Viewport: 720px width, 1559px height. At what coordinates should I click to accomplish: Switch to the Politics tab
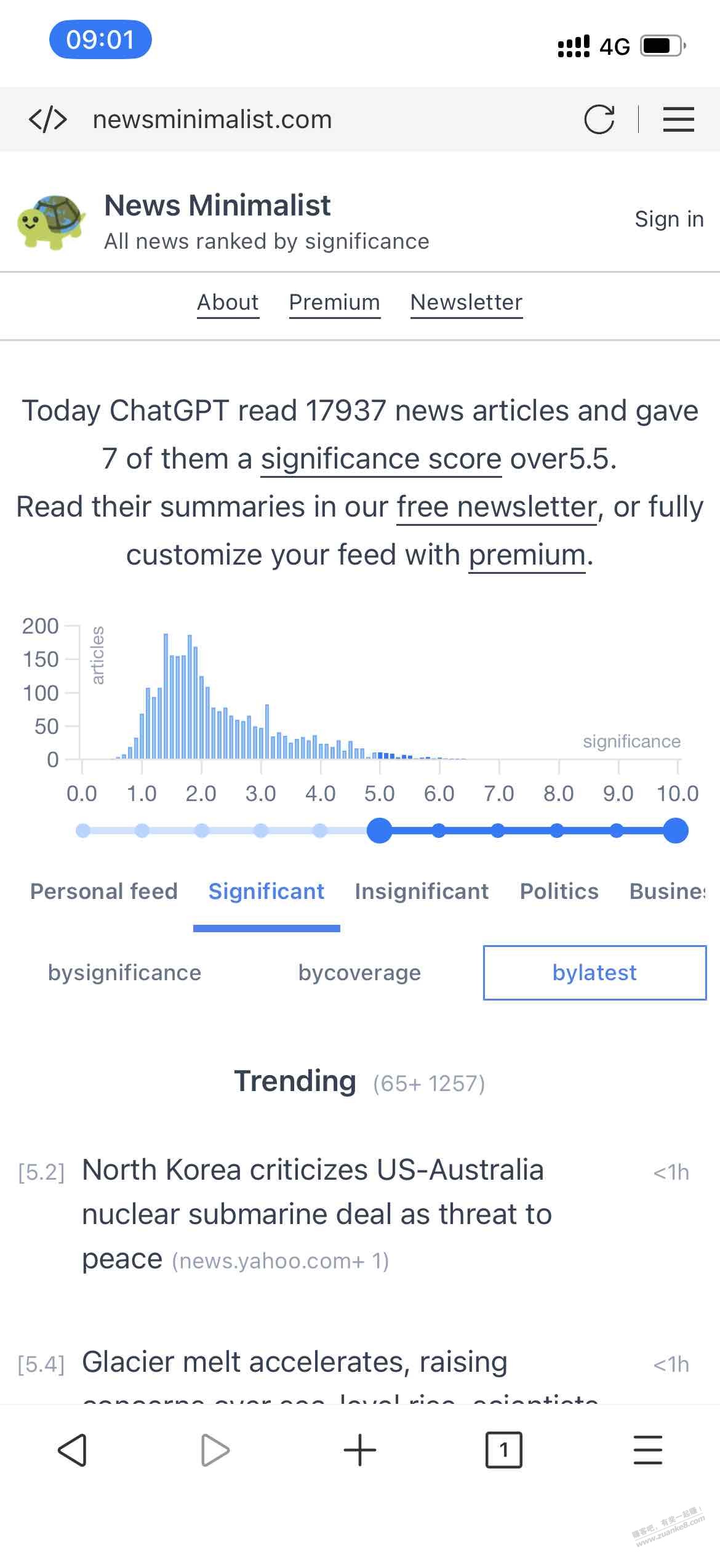pyautogui.click(x=559, y=892)
